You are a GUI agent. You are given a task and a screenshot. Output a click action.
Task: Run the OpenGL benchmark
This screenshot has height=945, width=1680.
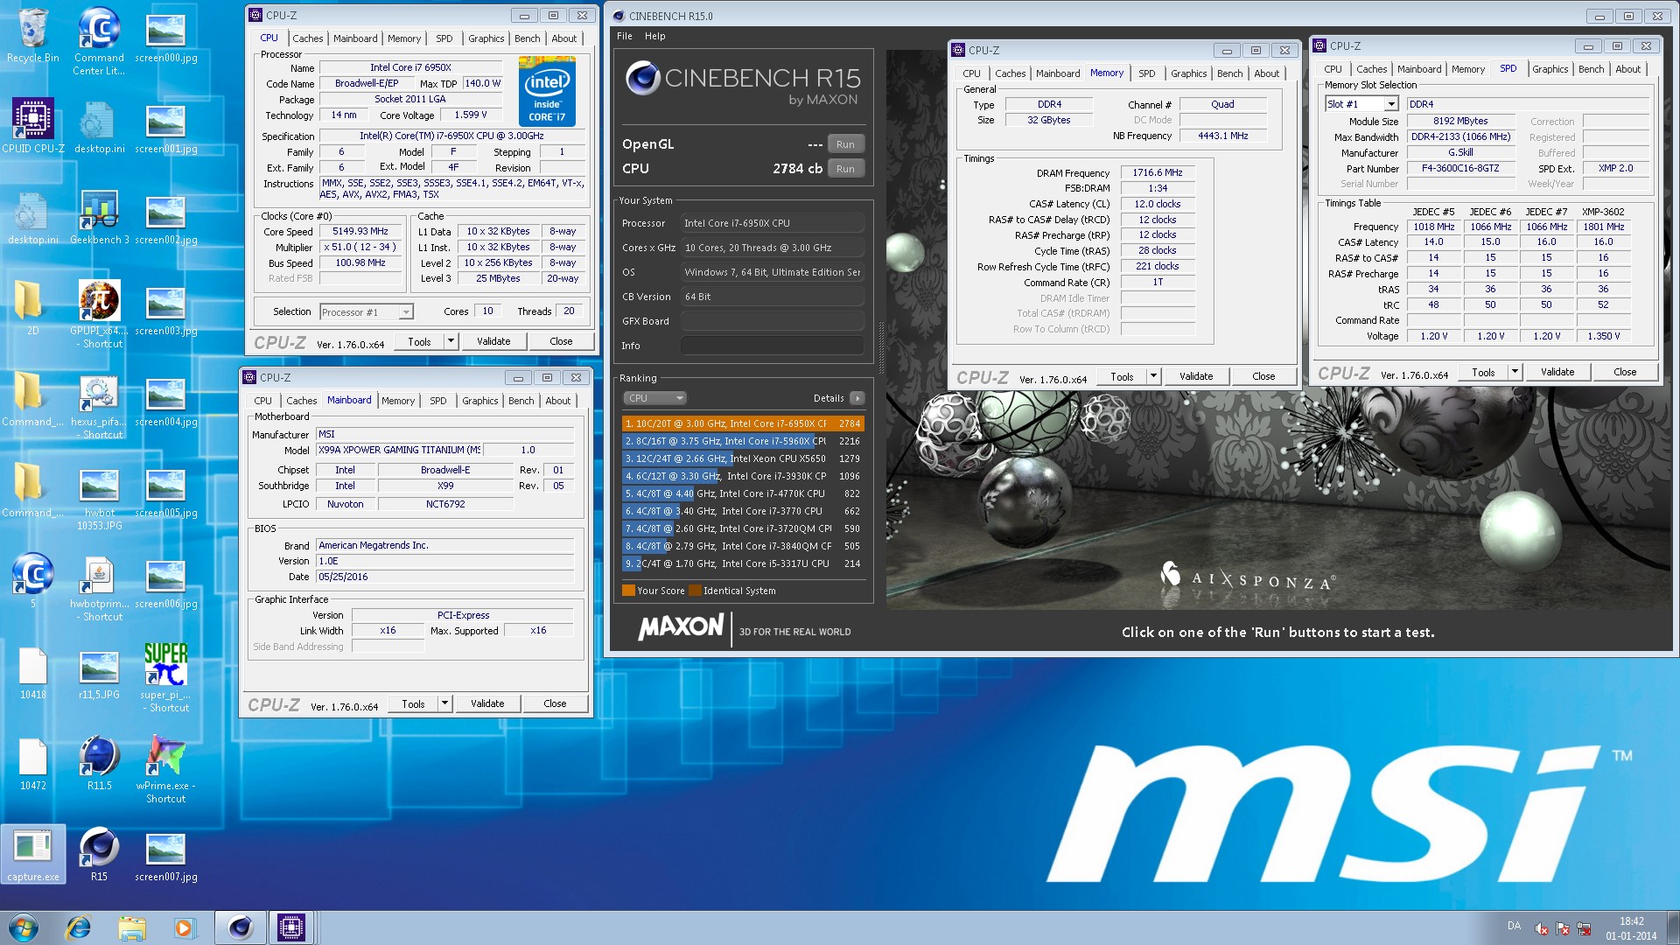click(x=844, y=144)
